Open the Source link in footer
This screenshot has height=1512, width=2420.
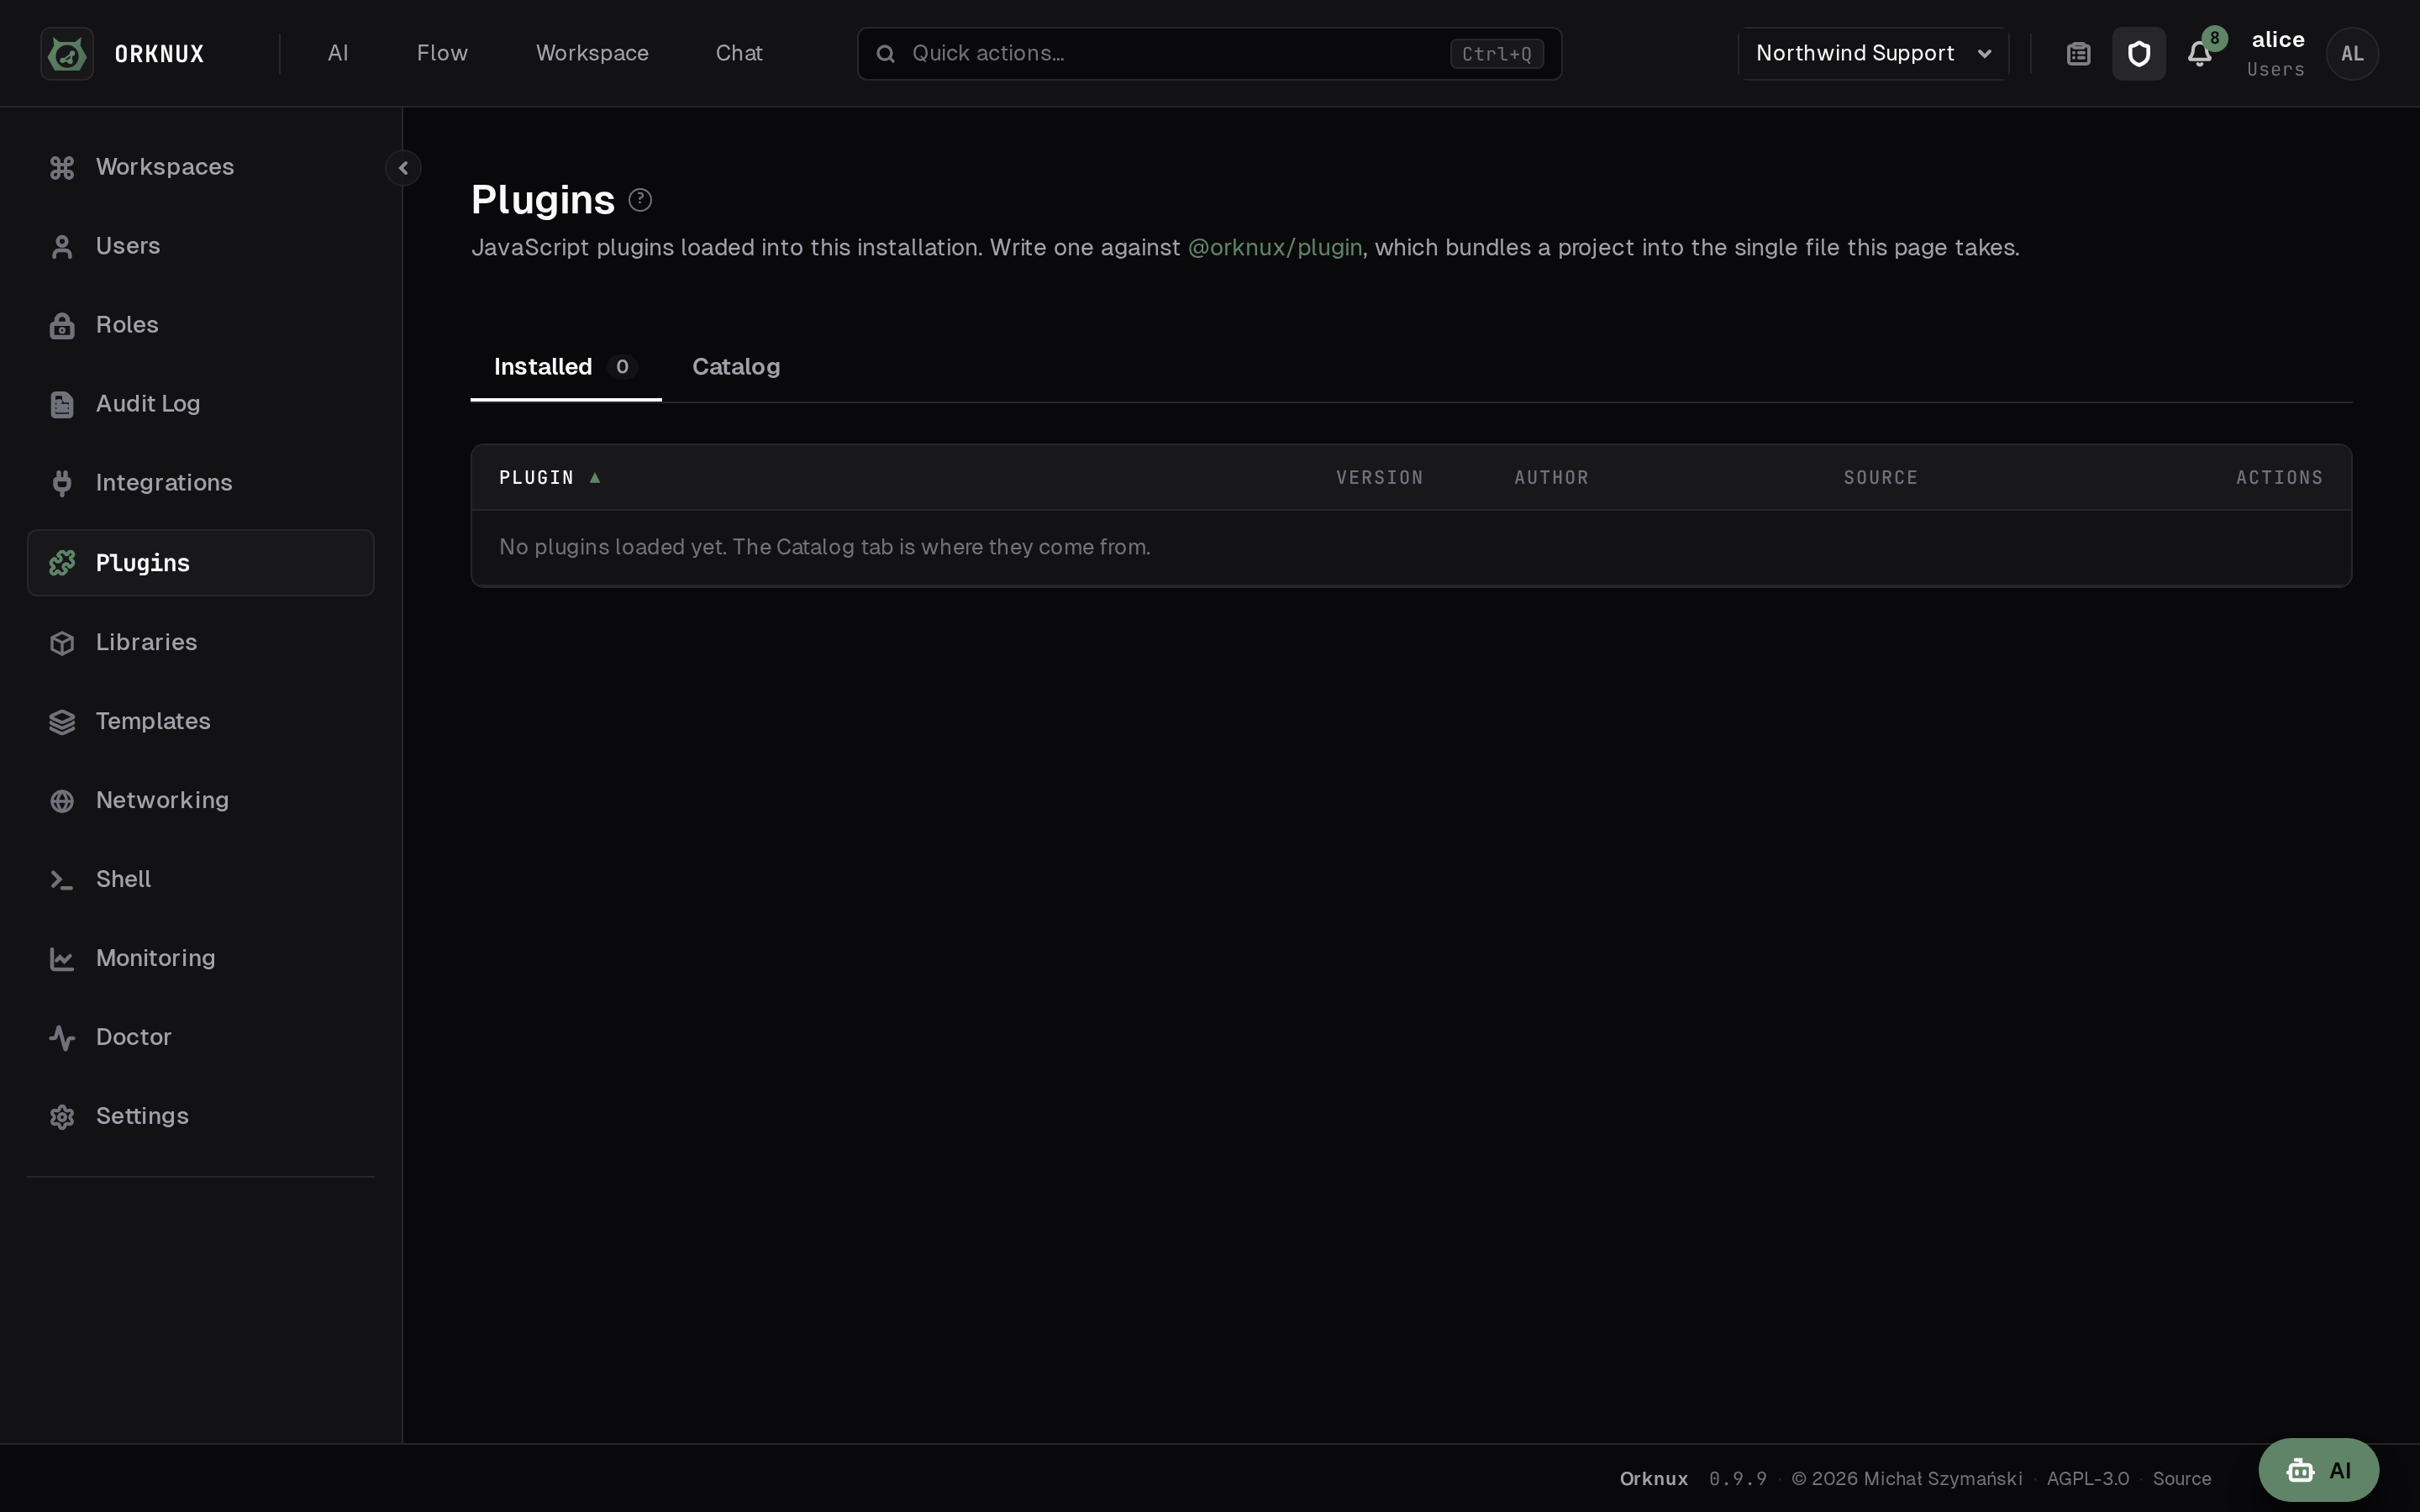tap(2182, 1478)
